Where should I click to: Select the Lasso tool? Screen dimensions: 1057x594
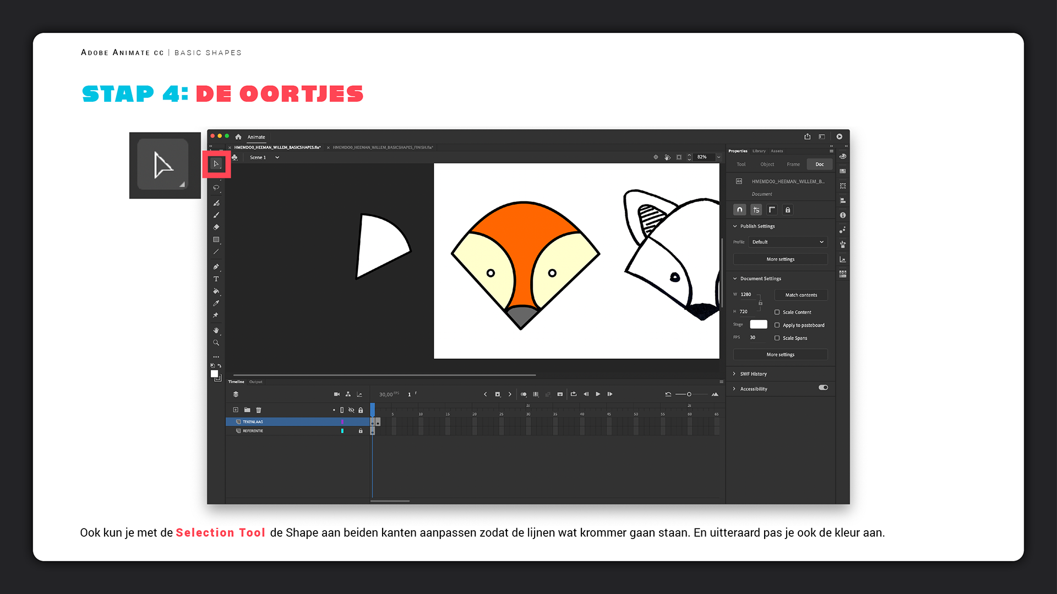click(216, 188)
